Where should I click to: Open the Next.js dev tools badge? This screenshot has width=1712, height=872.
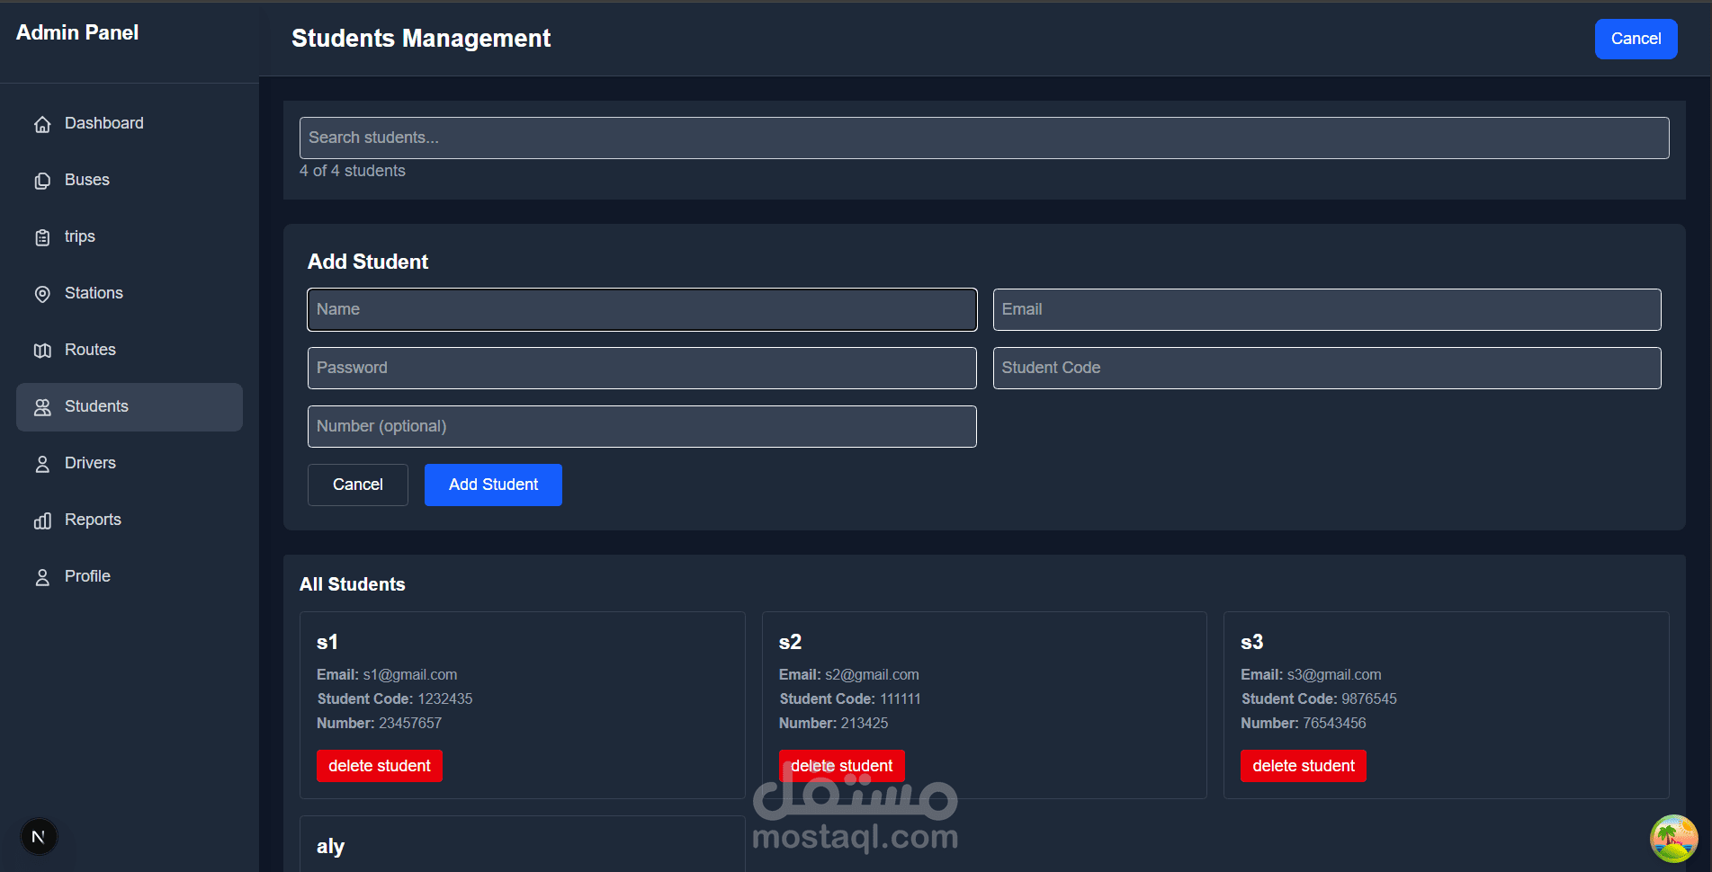[x=39, y=837]
